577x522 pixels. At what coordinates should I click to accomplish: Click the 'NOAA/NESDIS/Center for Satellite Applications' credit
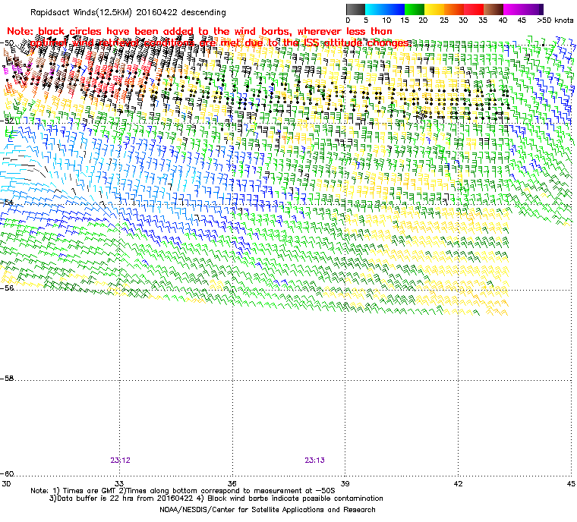(x=267, y=510)
